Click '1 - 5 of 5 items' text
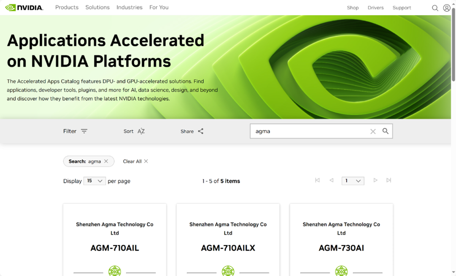456x276 pixels. 221,181
